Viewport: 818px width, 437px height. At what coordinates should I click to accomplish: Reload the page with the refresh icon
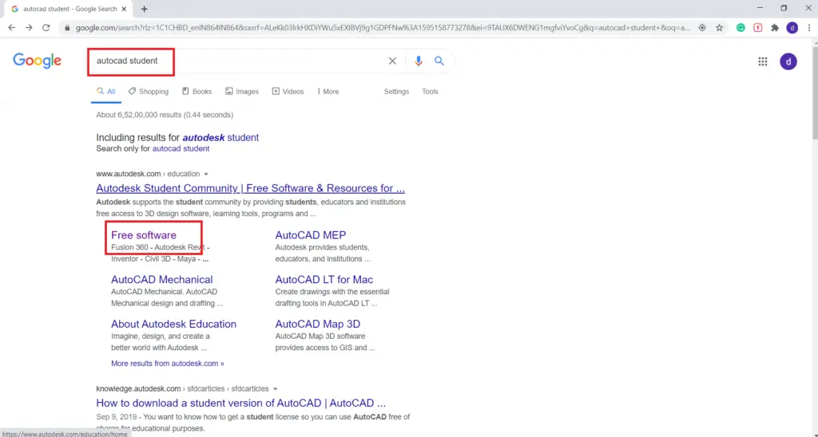coord(46,28)
